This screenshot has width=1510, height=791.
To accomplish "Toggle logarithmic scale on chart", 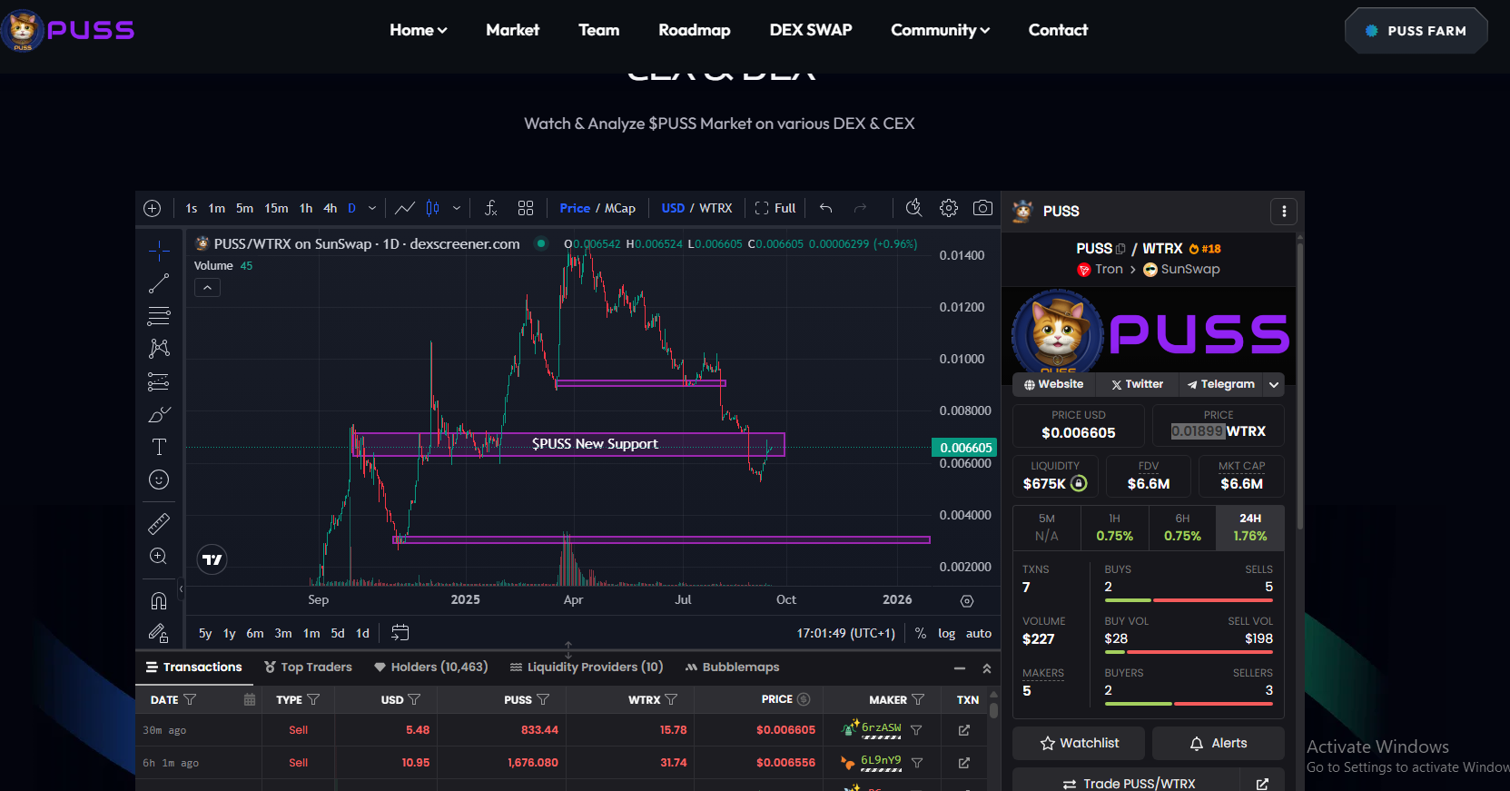I will pos(947,634).
